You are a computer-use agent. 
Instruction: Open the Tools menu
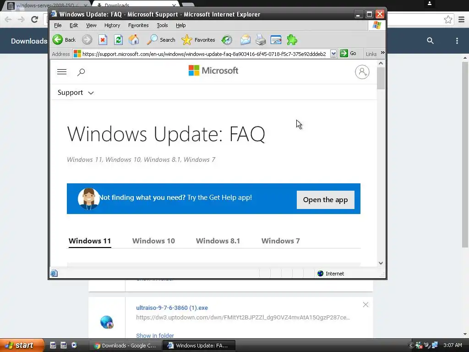pyautogui.click(x=162, y=26)
